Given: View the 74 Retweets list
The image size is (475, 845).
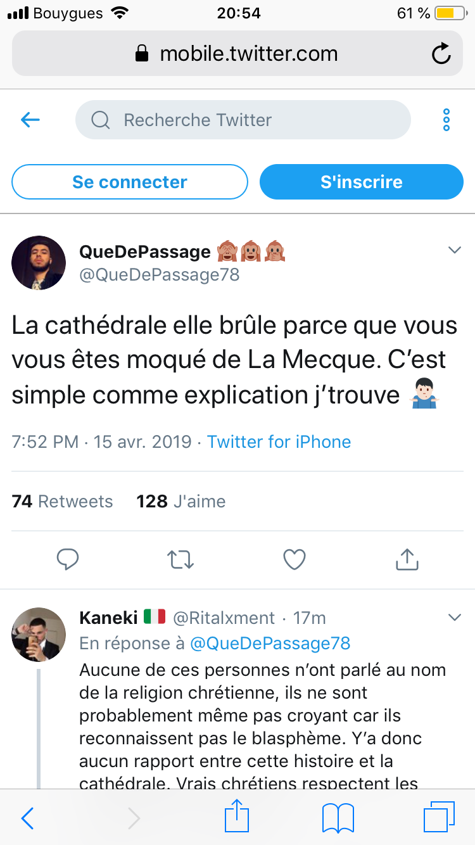Looking at the screenshot, I should coord(62,502).
